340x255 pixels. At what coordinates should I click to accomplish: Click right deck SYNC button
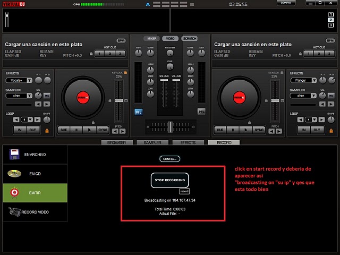click(259, 130)
